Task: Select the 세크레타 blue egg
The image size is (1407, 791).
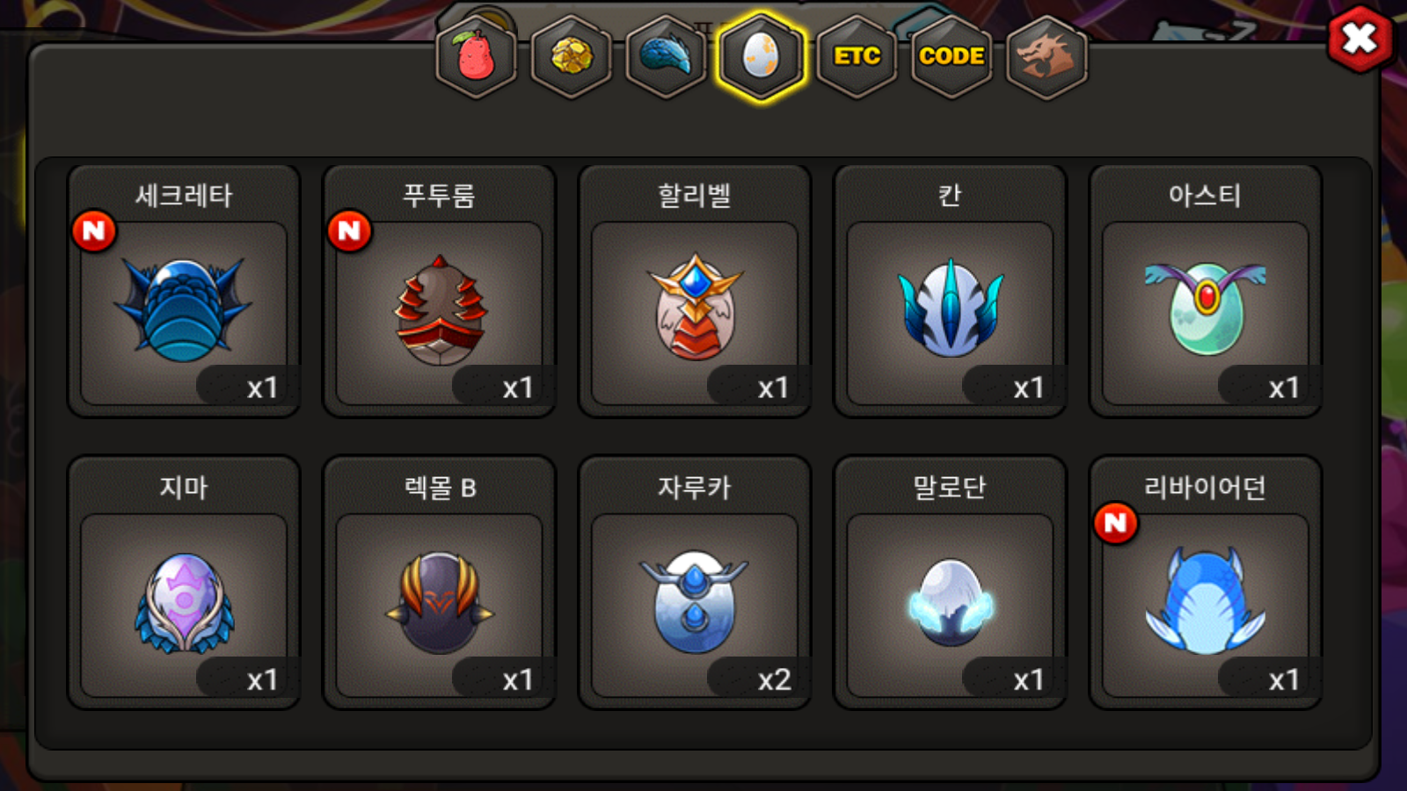Action: (184, 291)
